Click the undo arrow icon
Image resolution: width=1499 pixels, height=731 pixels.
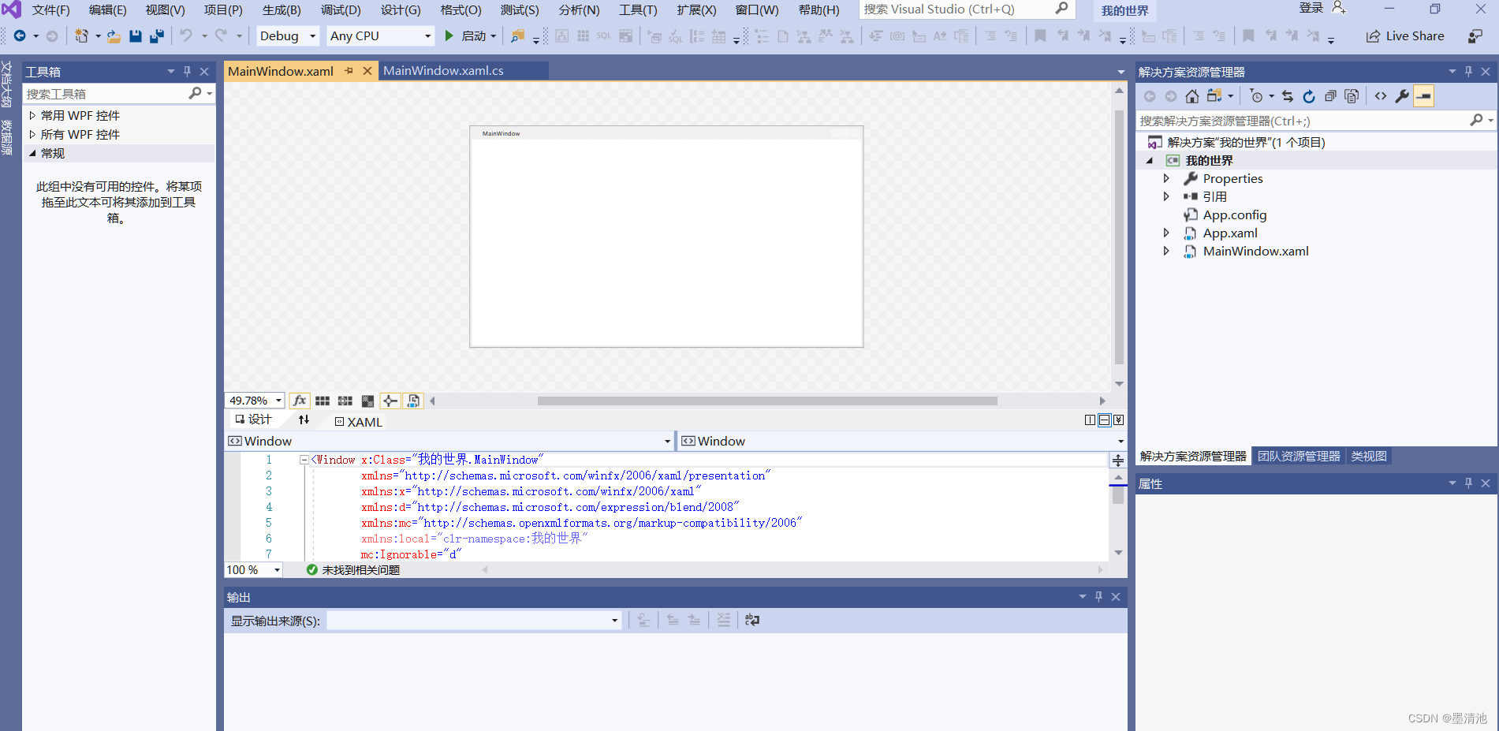[x=186, y=35]
